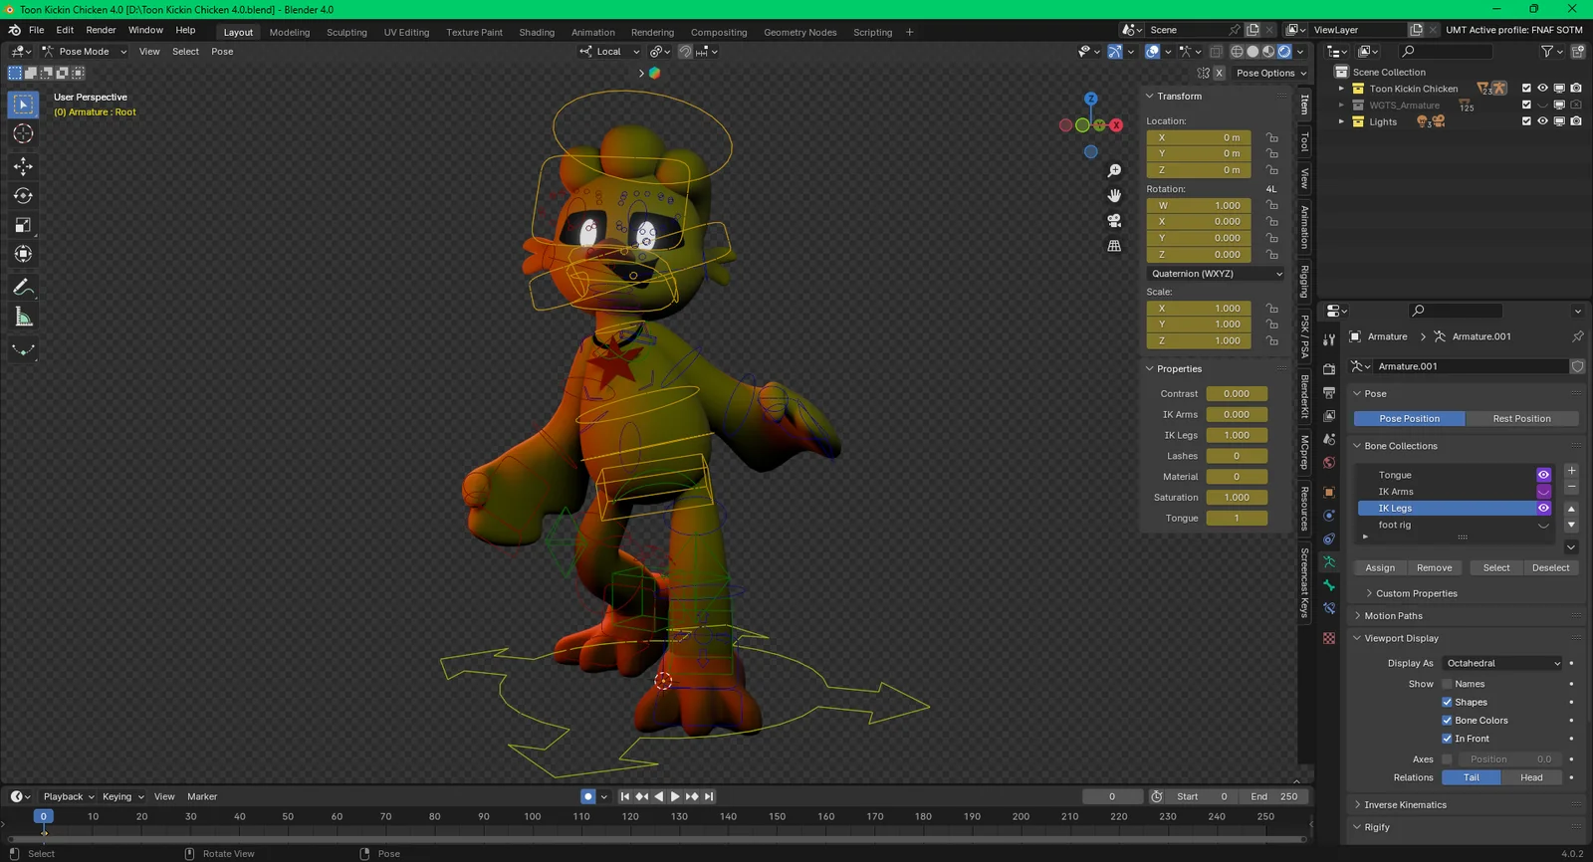Open the Pose menu in viewport header
This screenshot has width=1593, height=862.
pos(222,52)
